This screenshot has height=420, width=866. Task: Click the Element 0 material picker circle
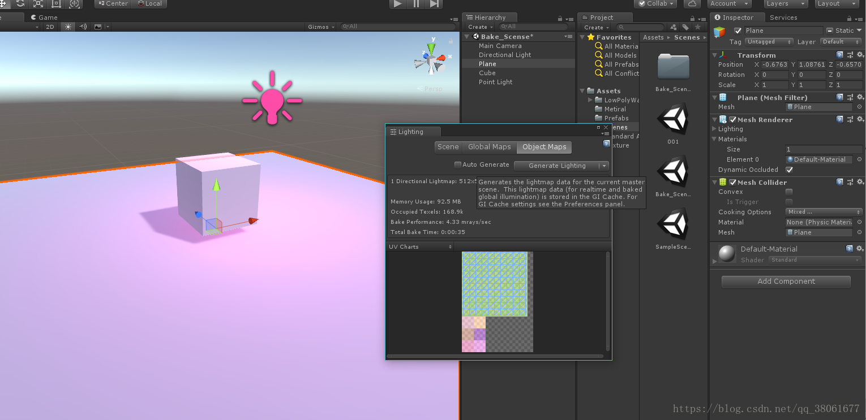coord(859,159)
